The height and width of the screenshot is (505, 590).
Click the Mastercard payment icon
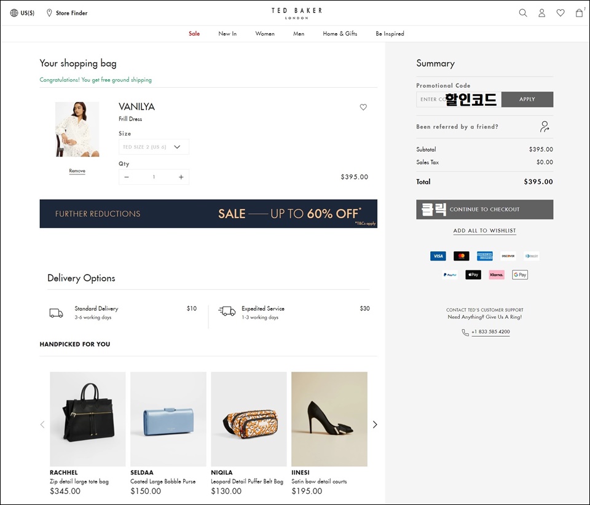pos(462,256)
